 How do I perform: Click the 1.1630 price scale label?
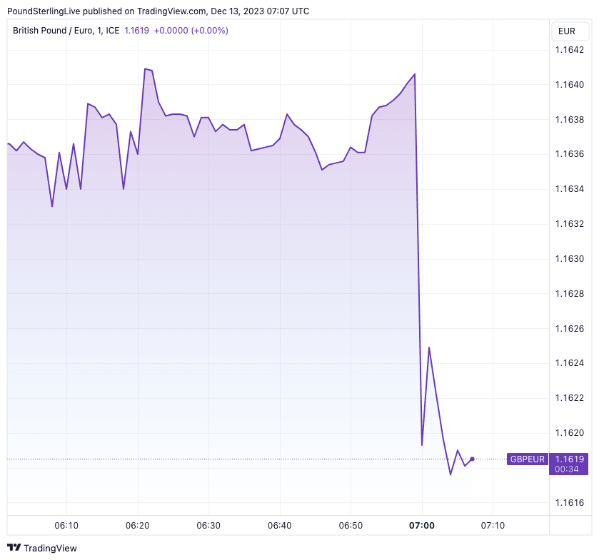(569, 259)
